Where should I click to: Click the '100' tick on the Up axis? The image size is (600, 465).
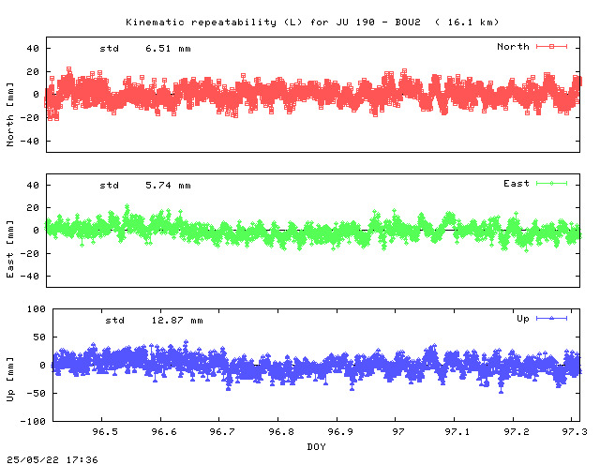pyautogui.click(x=36, y=308)
